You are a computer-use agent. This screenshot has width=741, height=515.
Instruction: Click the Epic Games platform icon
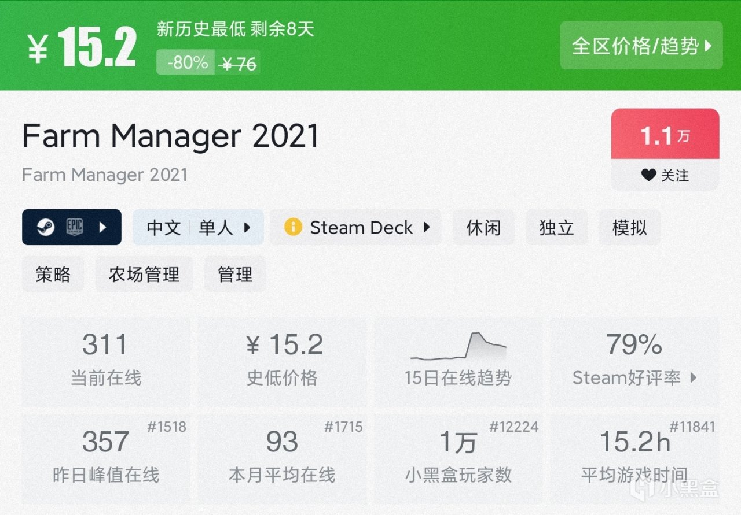pos(74,227)
